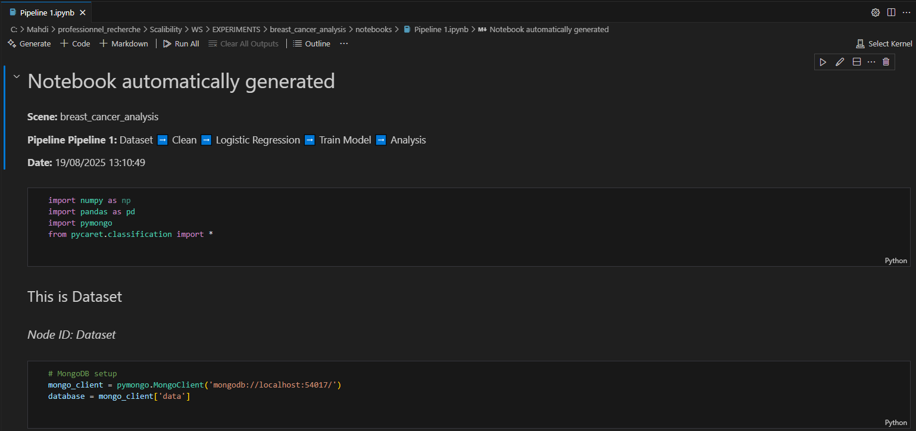Open notebook settings gear icon
The image size is (916, 431).
[x=876, y=13]
